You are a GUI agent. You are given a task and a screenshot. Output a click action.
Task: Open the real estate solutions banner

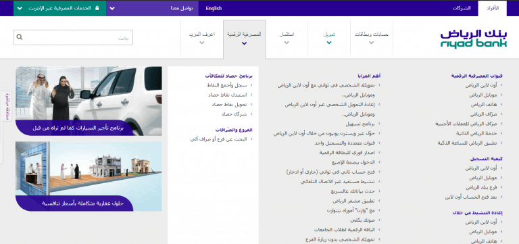[89, 176]
